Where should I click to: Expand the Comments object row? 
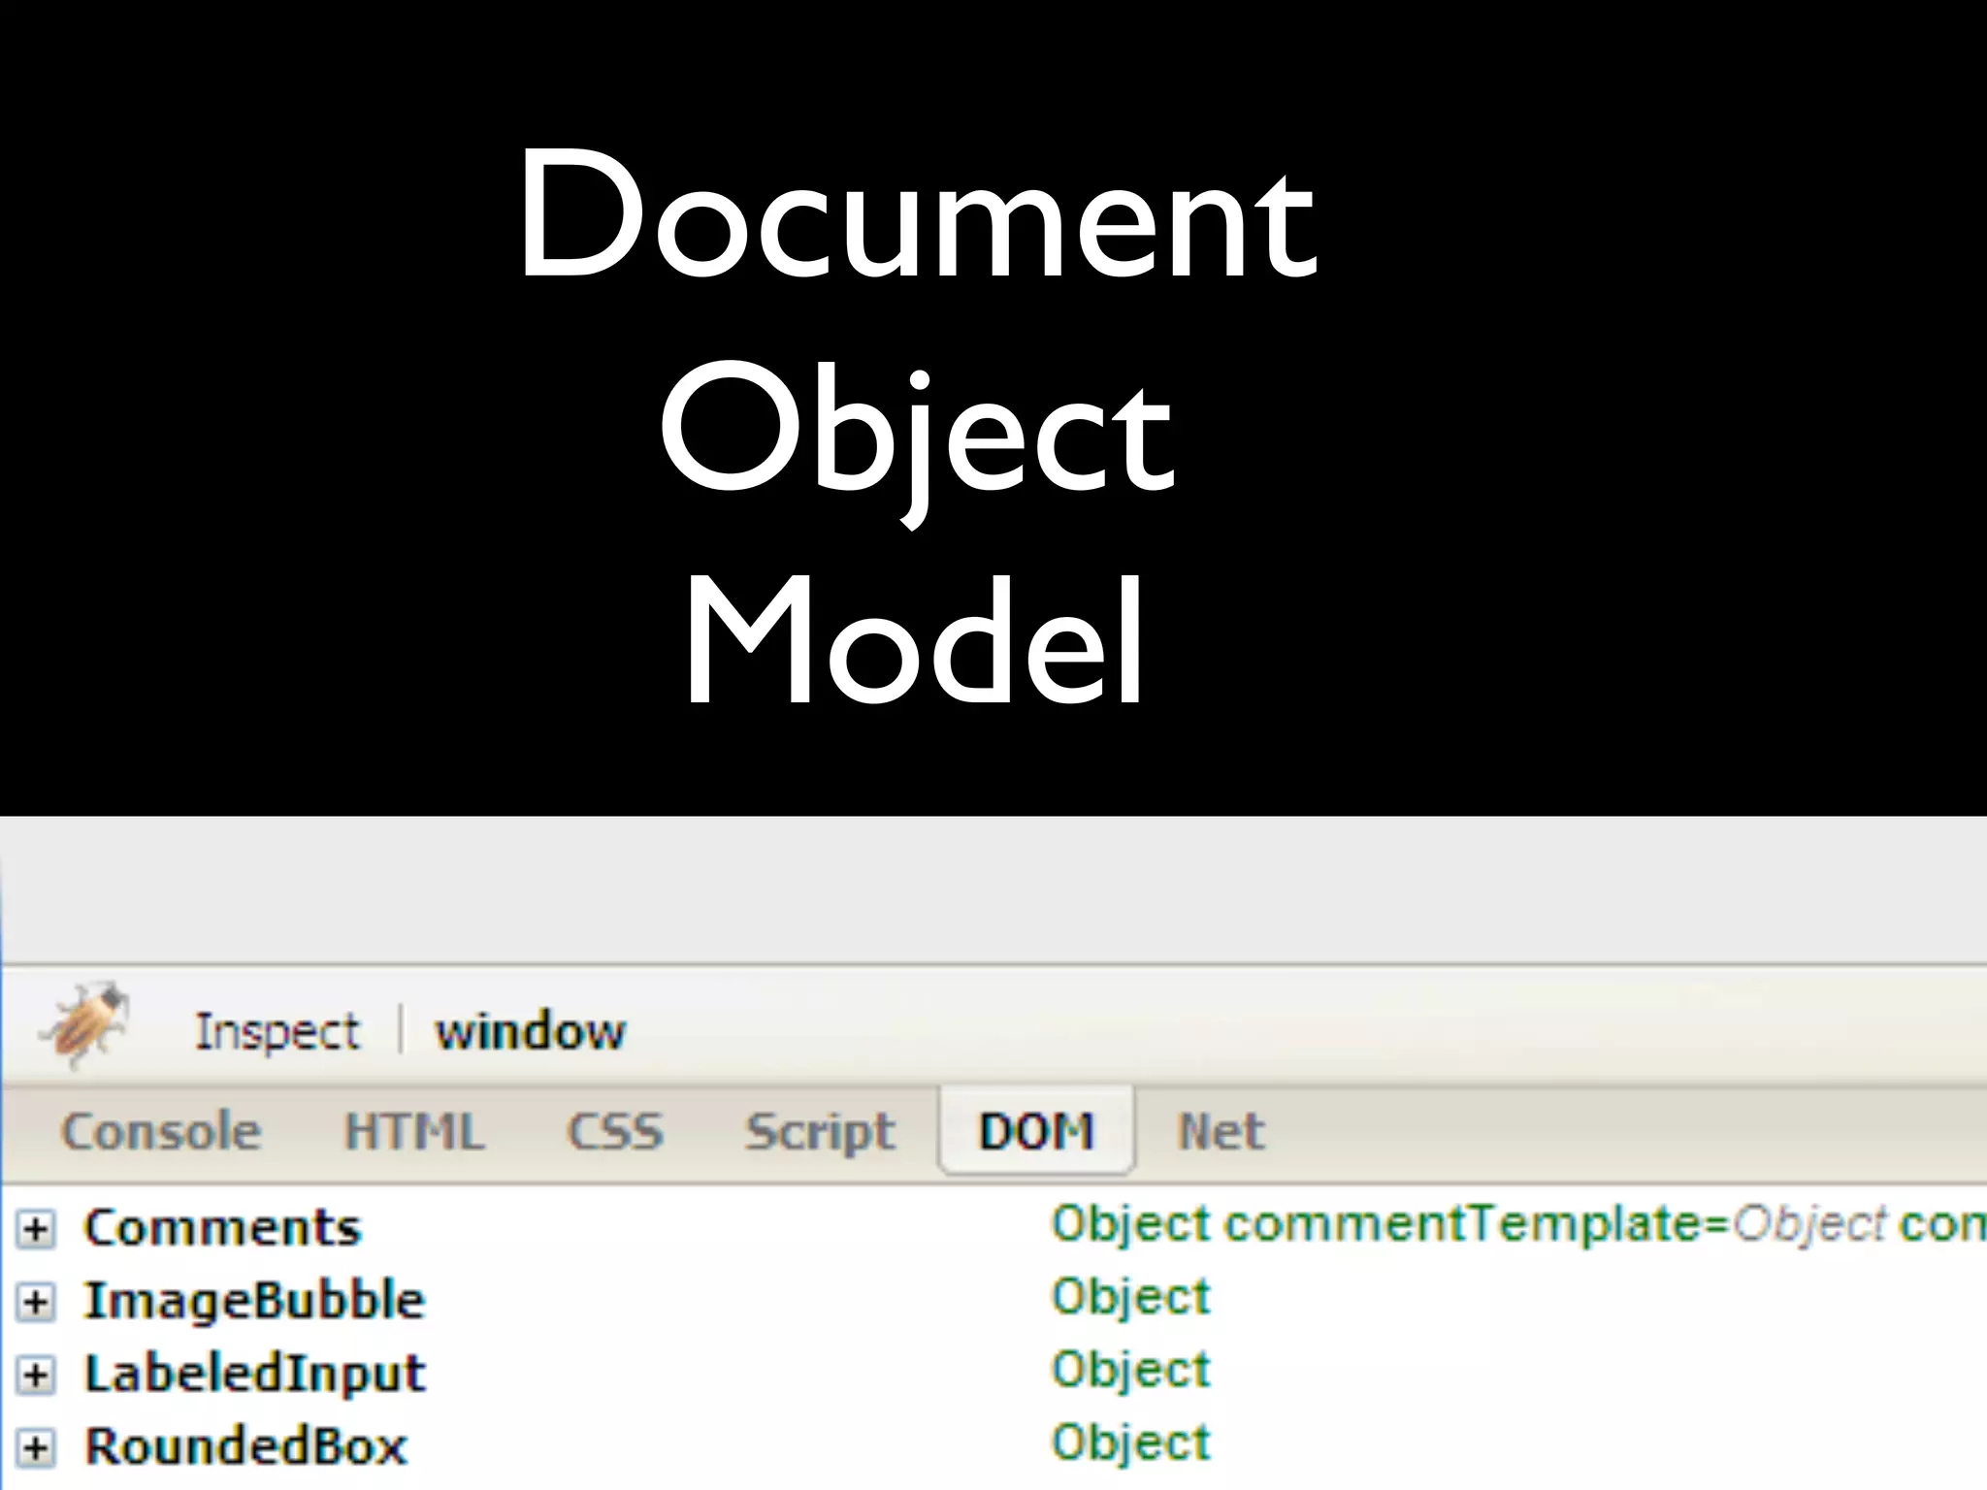[36, 1229]
